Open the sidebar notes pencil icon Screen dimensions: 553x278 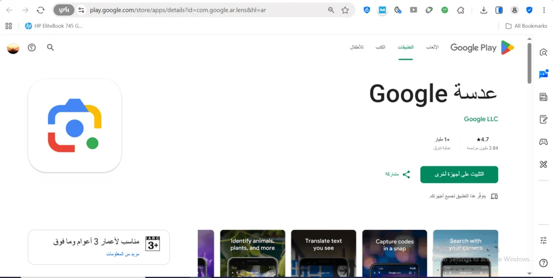(544, 119)
